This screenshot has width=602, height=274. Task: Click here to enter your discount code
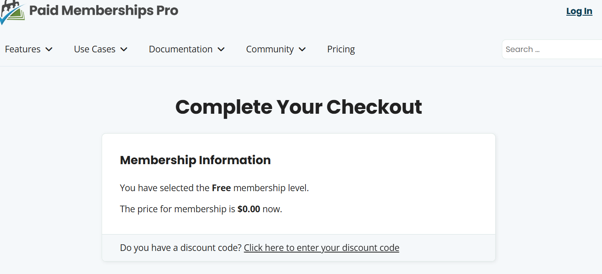click(322, 248)
